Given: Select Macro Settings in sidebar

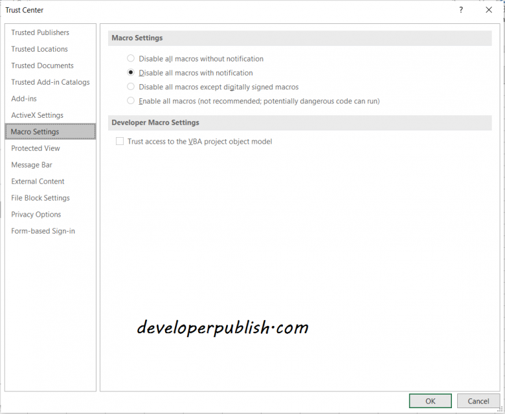Looking at the screenshot, I should click(x=35, y=132).
